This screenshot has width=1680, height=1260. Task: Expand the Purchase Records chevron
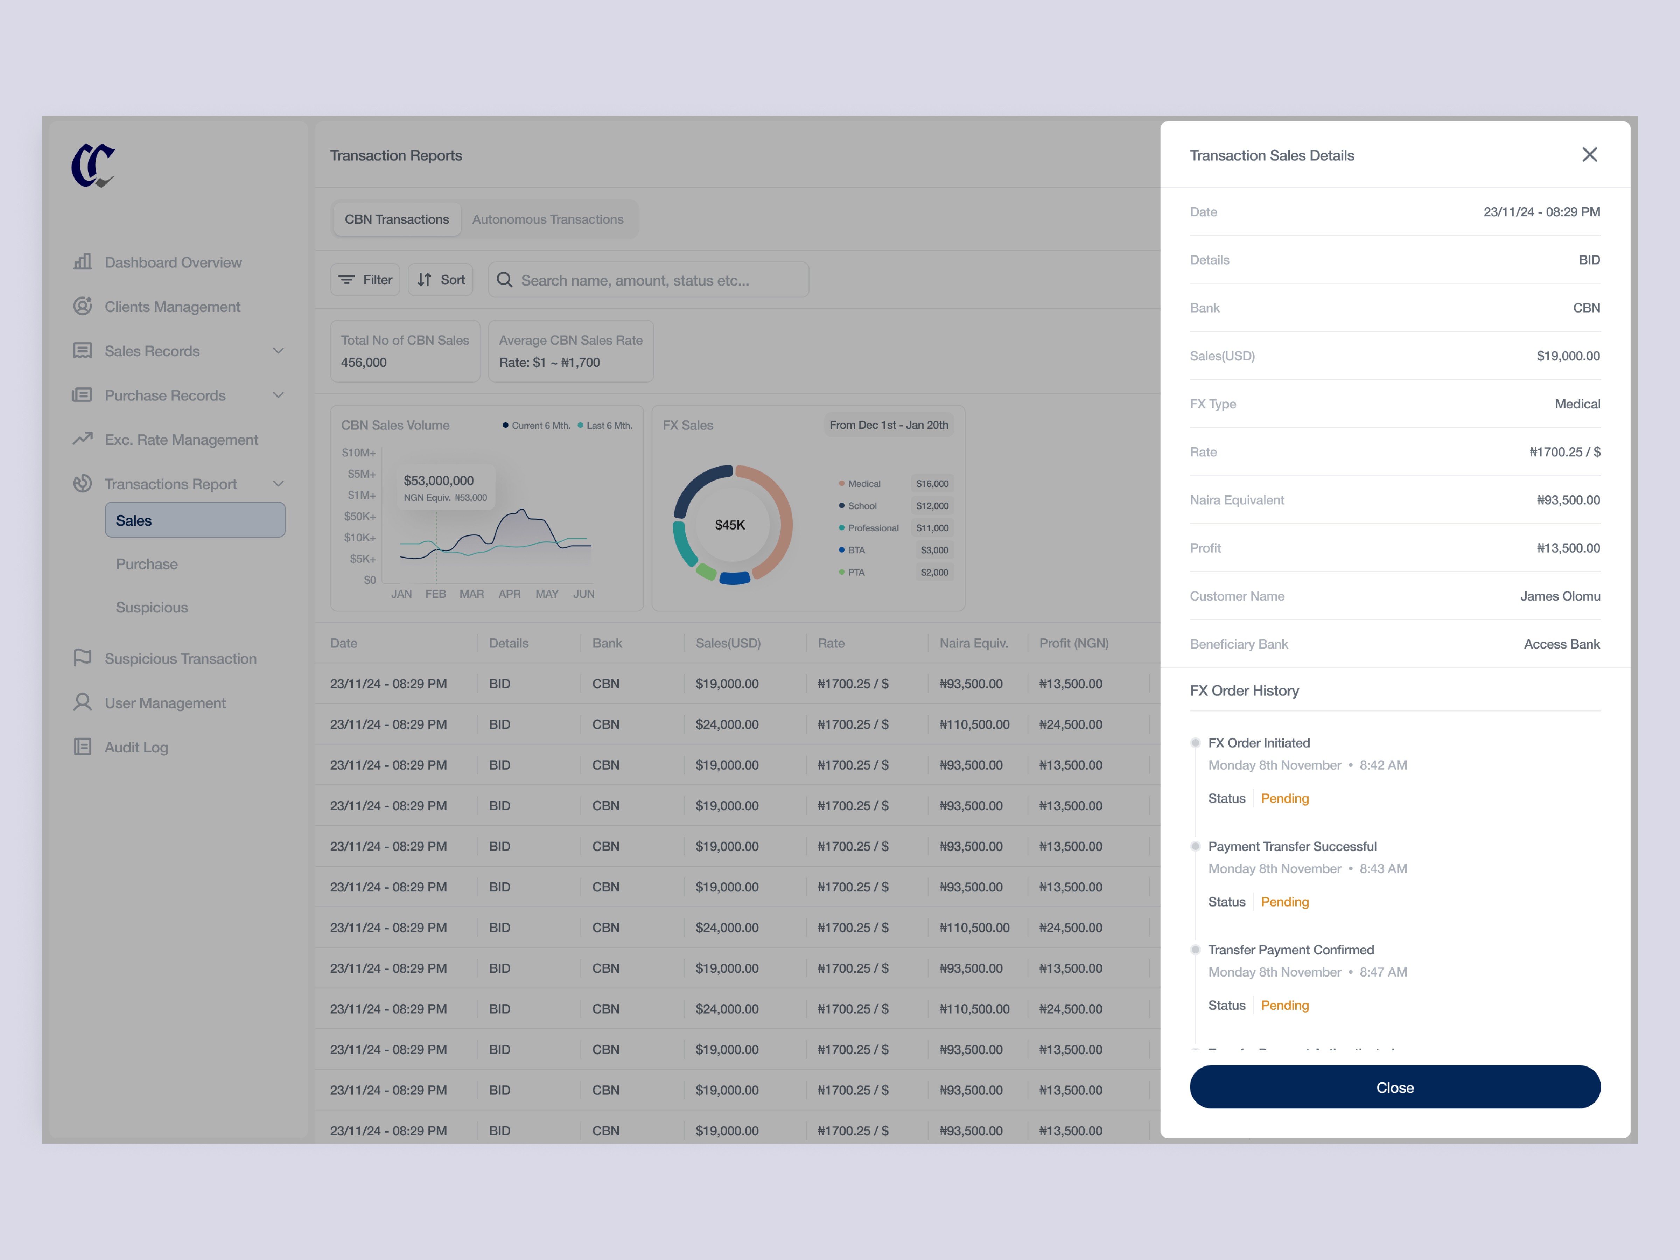point(279,395)
